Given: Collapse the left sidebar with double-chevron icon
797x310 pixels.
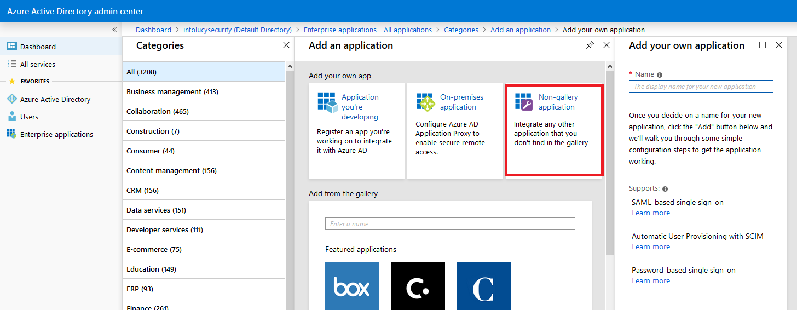Looking at the screenshot, I should tap(114, 30).
